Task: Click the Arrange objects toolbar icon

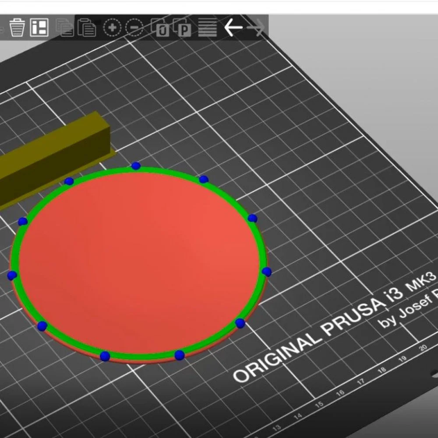Action: [39, 27]
